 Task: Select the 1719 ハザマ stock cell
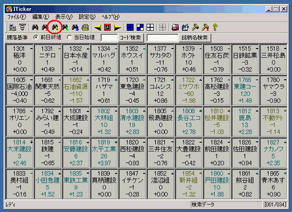[104, 90]
